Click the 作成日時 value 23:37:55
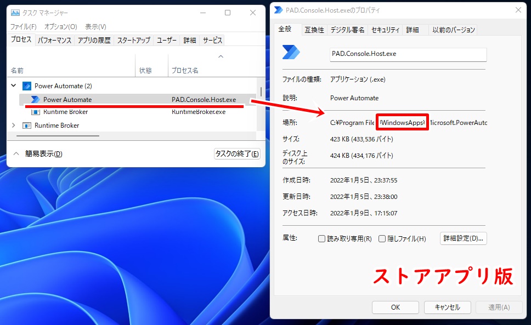 [364, 180]
